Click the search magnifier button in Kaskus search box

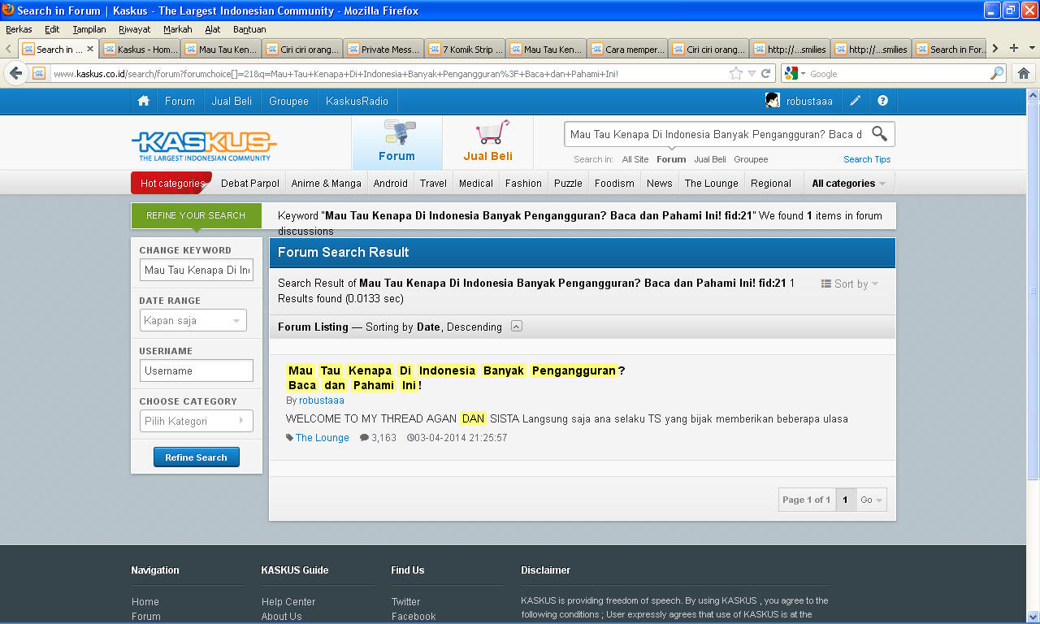pos(879,134)
